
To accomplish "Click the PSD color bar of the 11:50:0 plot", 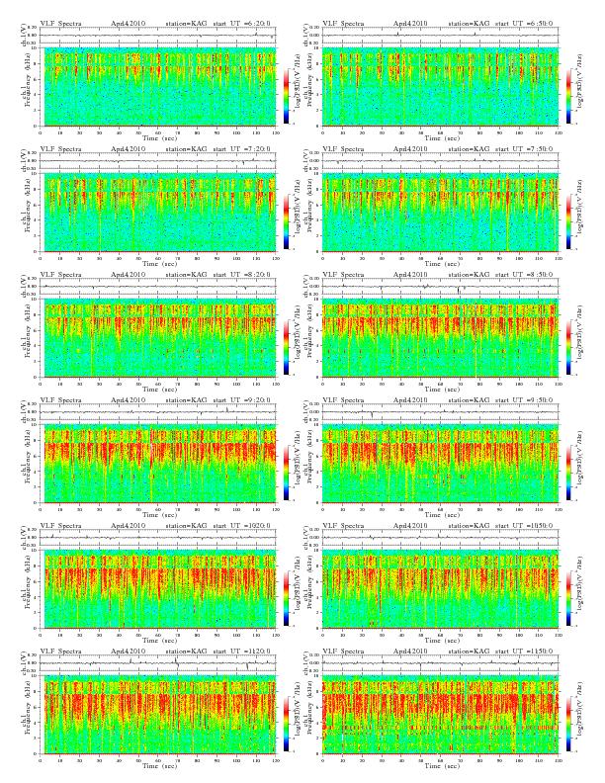I will point(569,724).
